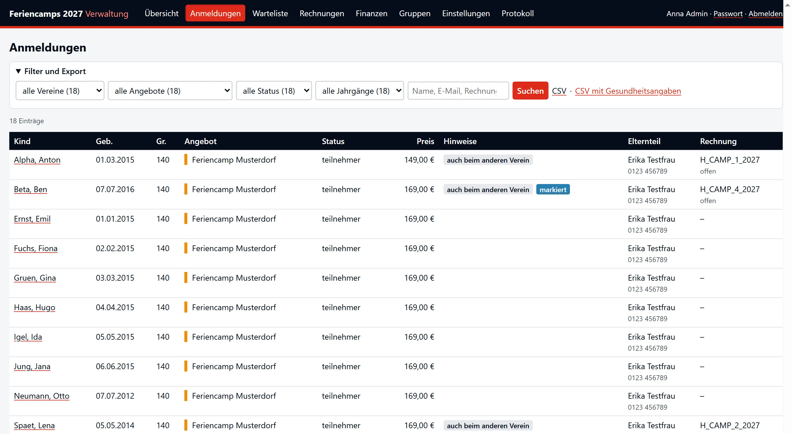Click the Suchen button

tap(530, 91)
